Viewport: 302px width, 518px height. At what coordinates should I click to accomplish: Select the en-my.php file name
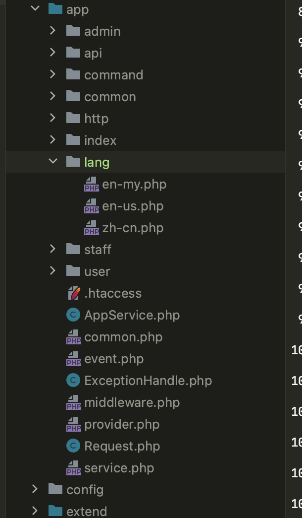pyautogui.click(x=134, y=185)
